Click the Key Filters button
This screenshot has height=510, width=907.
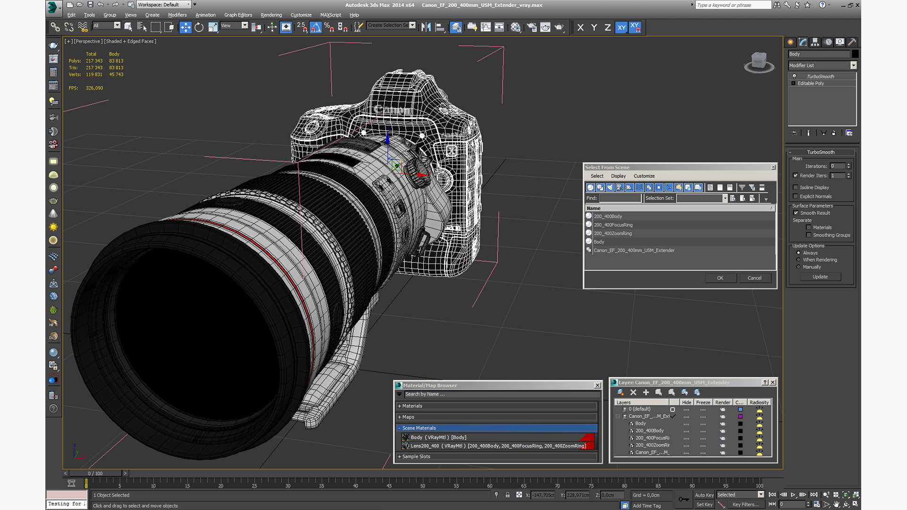[745, 505]
